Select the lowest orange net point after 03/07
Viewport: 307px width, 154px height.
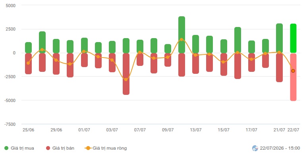pyautogui.click(x=126, y=79)
